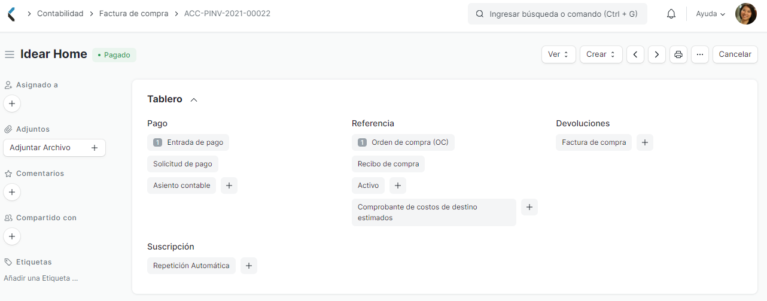Viewport: 767px width, 301px height.
Task: Focus the search or command input
Action: click(558, 14)
